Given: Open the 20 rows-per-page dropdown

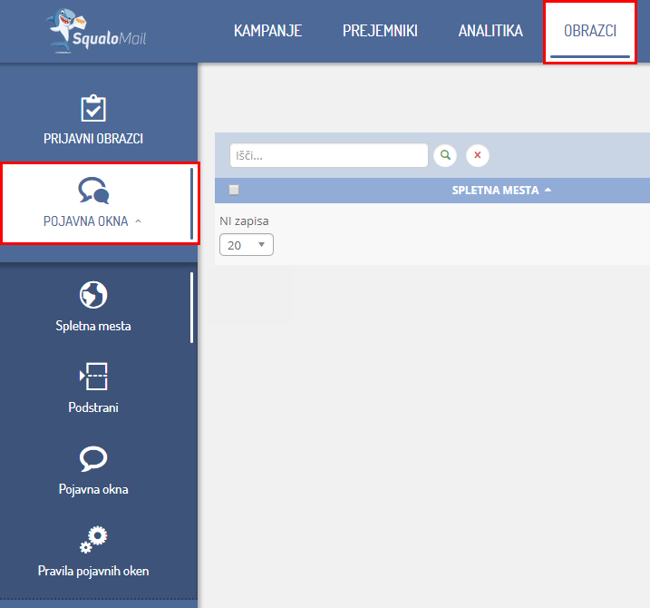Looking at the screenshot, I should point(246,245).
